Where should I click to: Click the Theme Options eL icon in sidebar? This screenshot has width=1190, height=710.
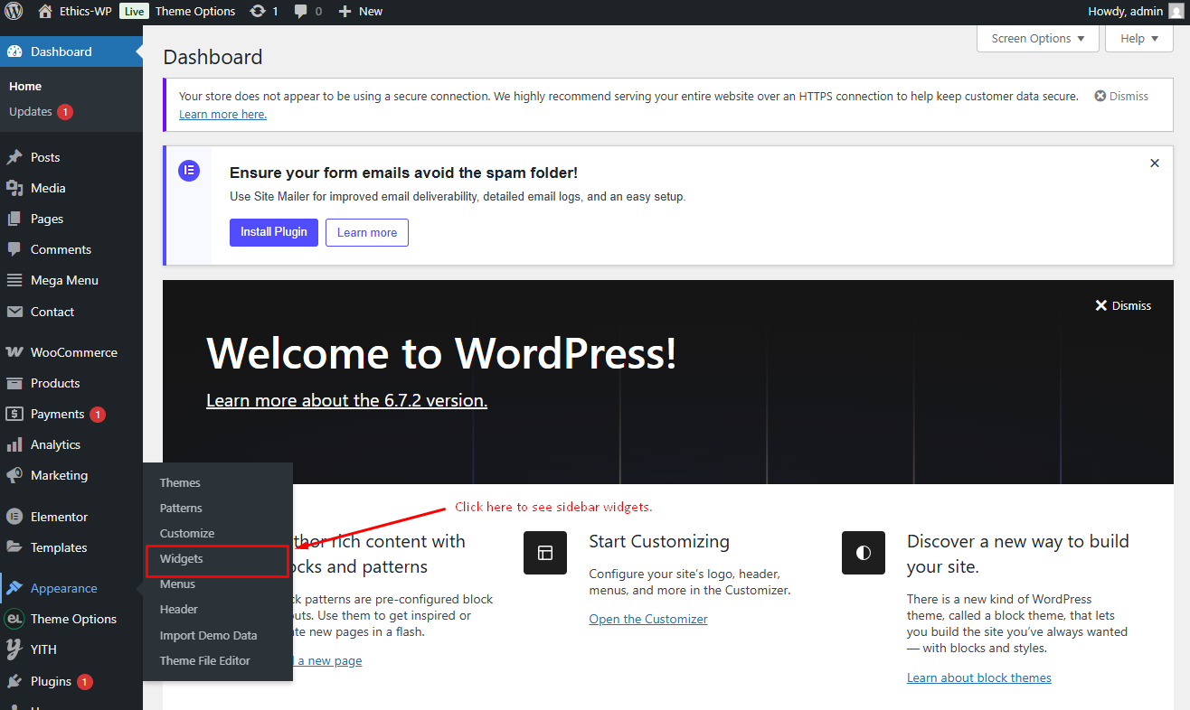[x=14, y=619]
